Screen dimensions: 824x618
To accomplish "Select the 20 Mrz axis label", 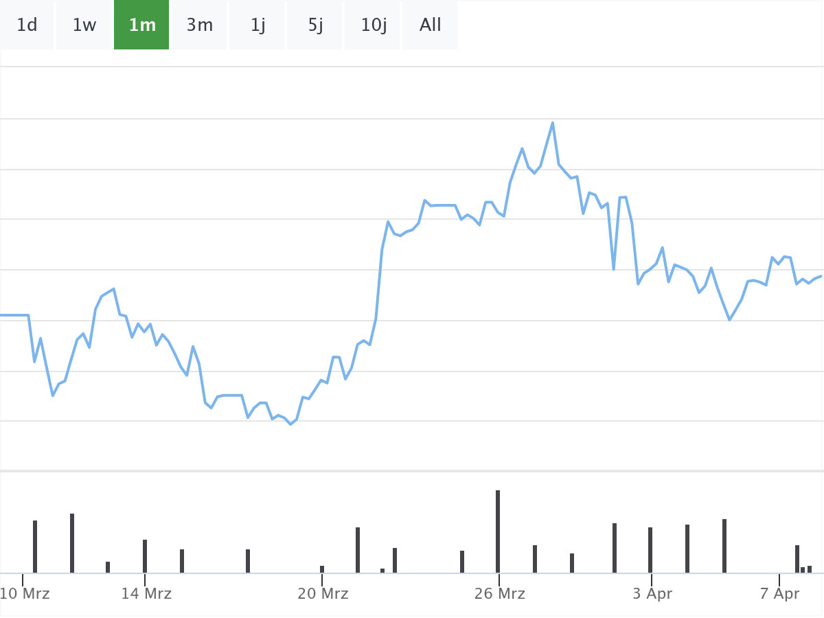I will (323, 593).
